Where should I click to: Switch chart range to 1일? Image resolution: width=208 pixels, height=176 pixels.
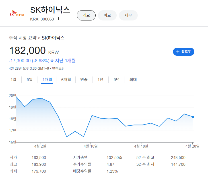13,80
